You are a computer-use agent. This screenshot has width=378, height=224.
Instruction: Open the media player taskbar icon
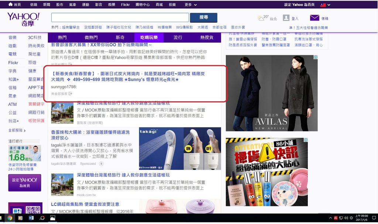(20, 218)
